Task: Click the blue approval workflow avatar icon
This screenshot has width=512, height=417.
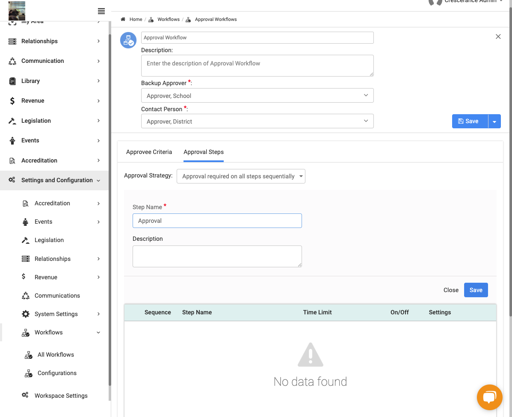Action: 128,40
